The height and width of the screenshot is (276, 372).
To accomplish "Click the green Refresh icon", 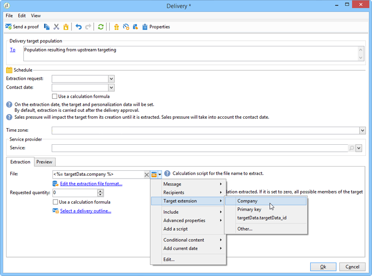I will pyautogui.click(x=101, y=27).
